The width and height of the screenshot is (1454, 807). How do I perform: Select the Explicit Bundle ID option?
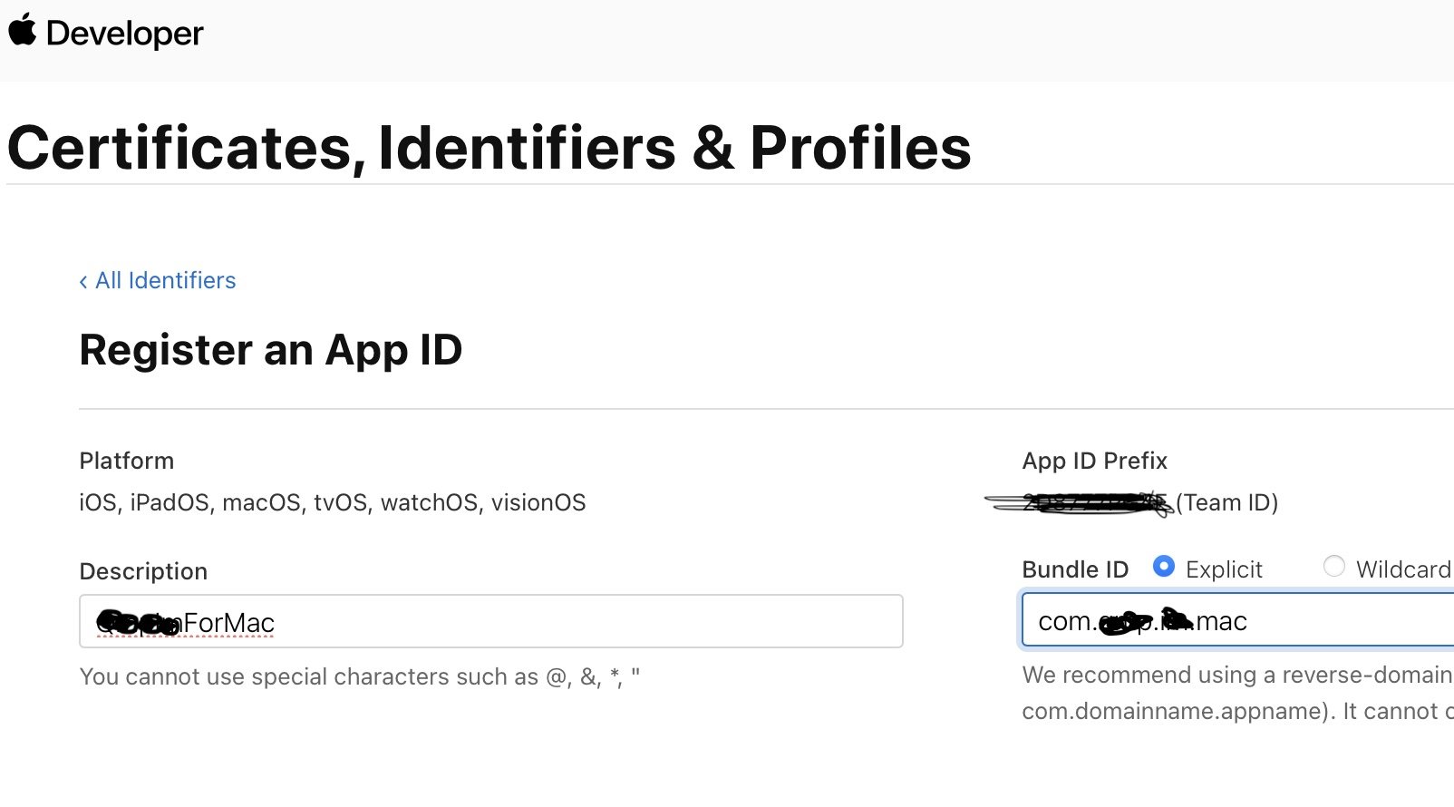pyautogui.click(x=1164, y=567)
